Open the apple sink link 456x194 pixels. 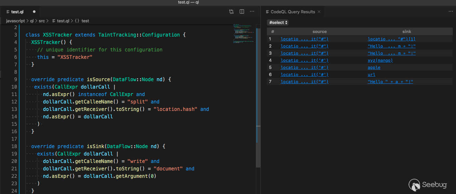(x=374, y=68)
